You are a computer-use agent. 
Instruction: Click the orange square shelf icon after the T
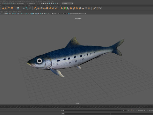click(12, 8)
